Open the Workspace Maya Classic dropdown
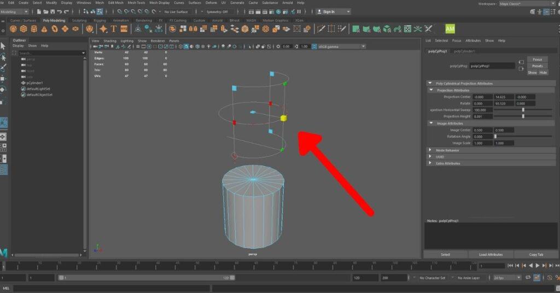 point(526,3)
